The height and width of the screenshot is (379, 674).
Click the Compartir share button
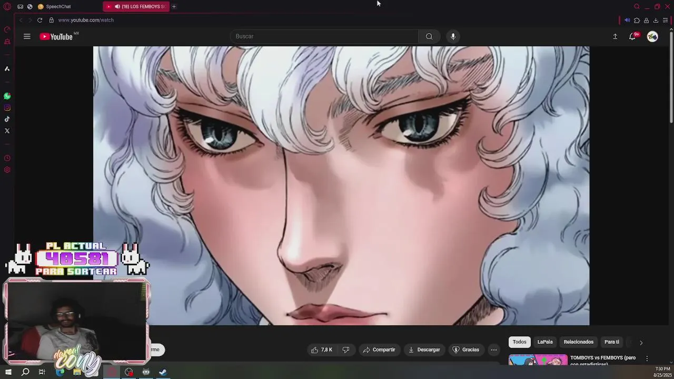coord(379,350)
